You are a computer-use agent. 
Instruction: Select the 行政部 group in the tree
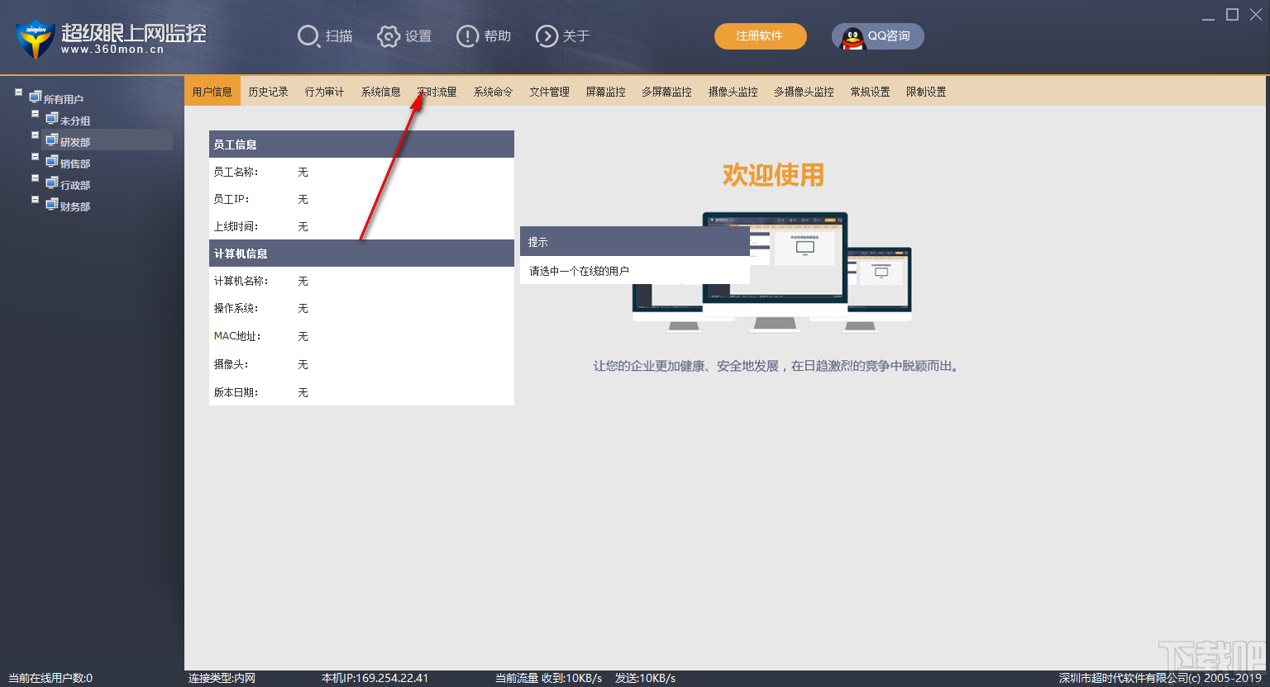tap(75, 184)
